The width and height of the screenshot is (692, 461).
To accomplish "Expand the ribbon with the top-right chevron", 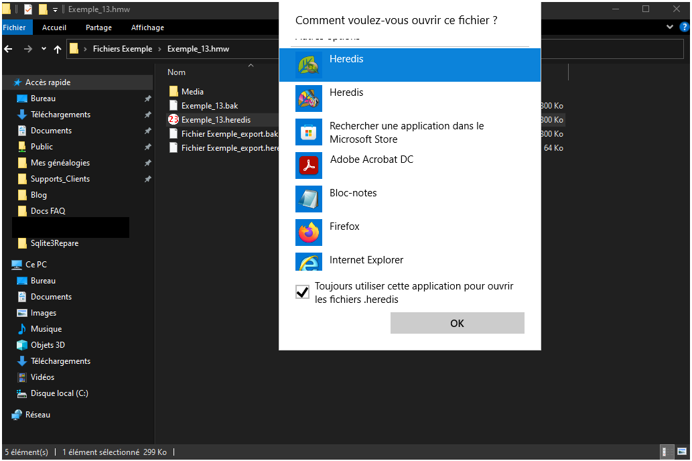I will (670, 27).
